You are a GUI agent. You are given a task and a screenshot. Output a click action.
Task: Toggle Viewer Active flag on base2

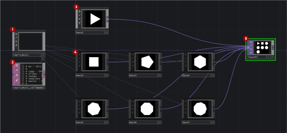pyautogui.click(x=79, y=54)
